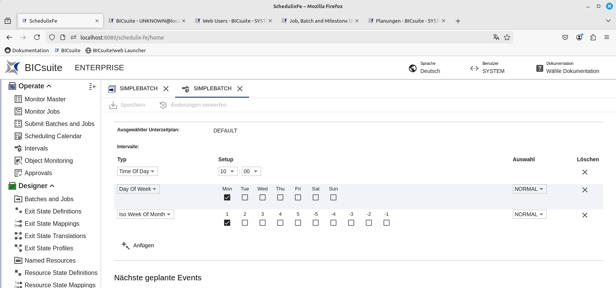Click the Speichern button
Image resolution: width=616 pixels, height=288 pixels.
[127, 105]
